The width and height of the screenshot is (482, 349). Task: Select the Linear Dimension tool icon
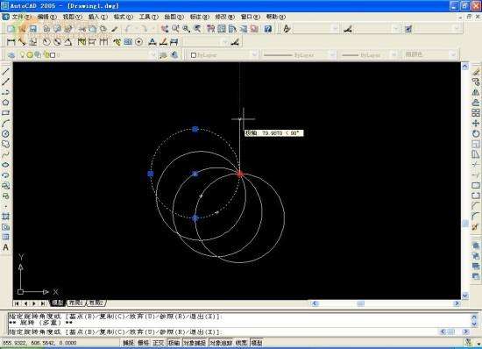click(x=11, y=42)
